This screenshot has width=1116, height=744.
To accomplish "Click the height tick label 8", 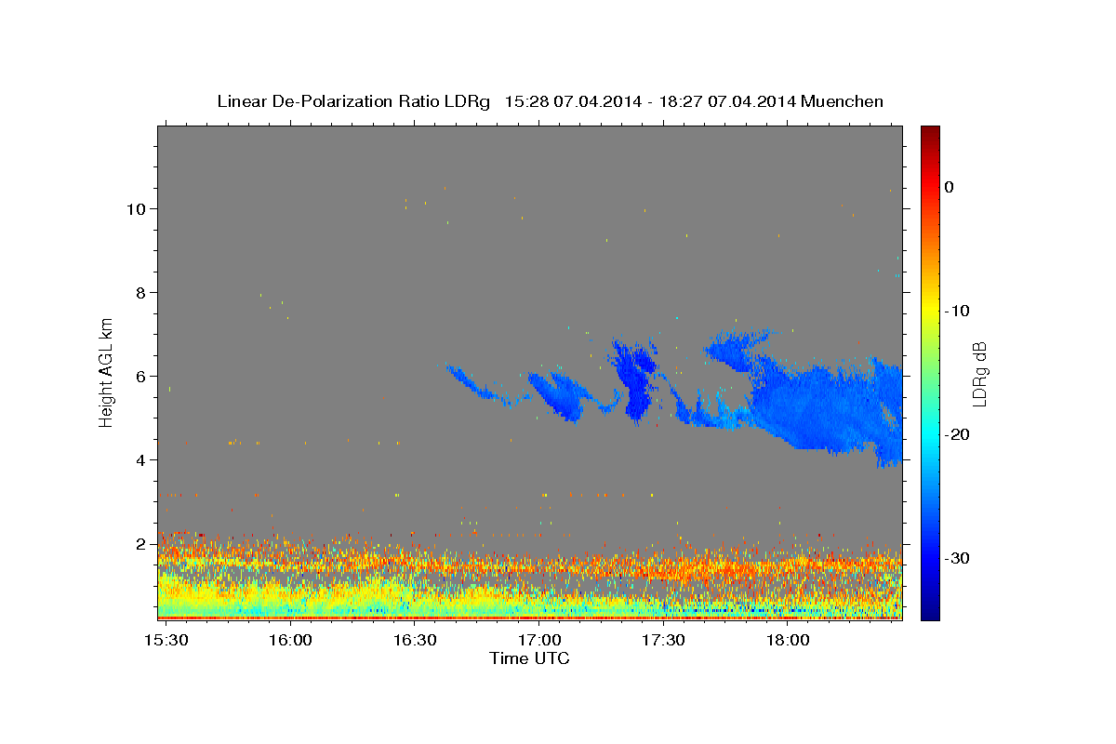I will pos(140,292).
